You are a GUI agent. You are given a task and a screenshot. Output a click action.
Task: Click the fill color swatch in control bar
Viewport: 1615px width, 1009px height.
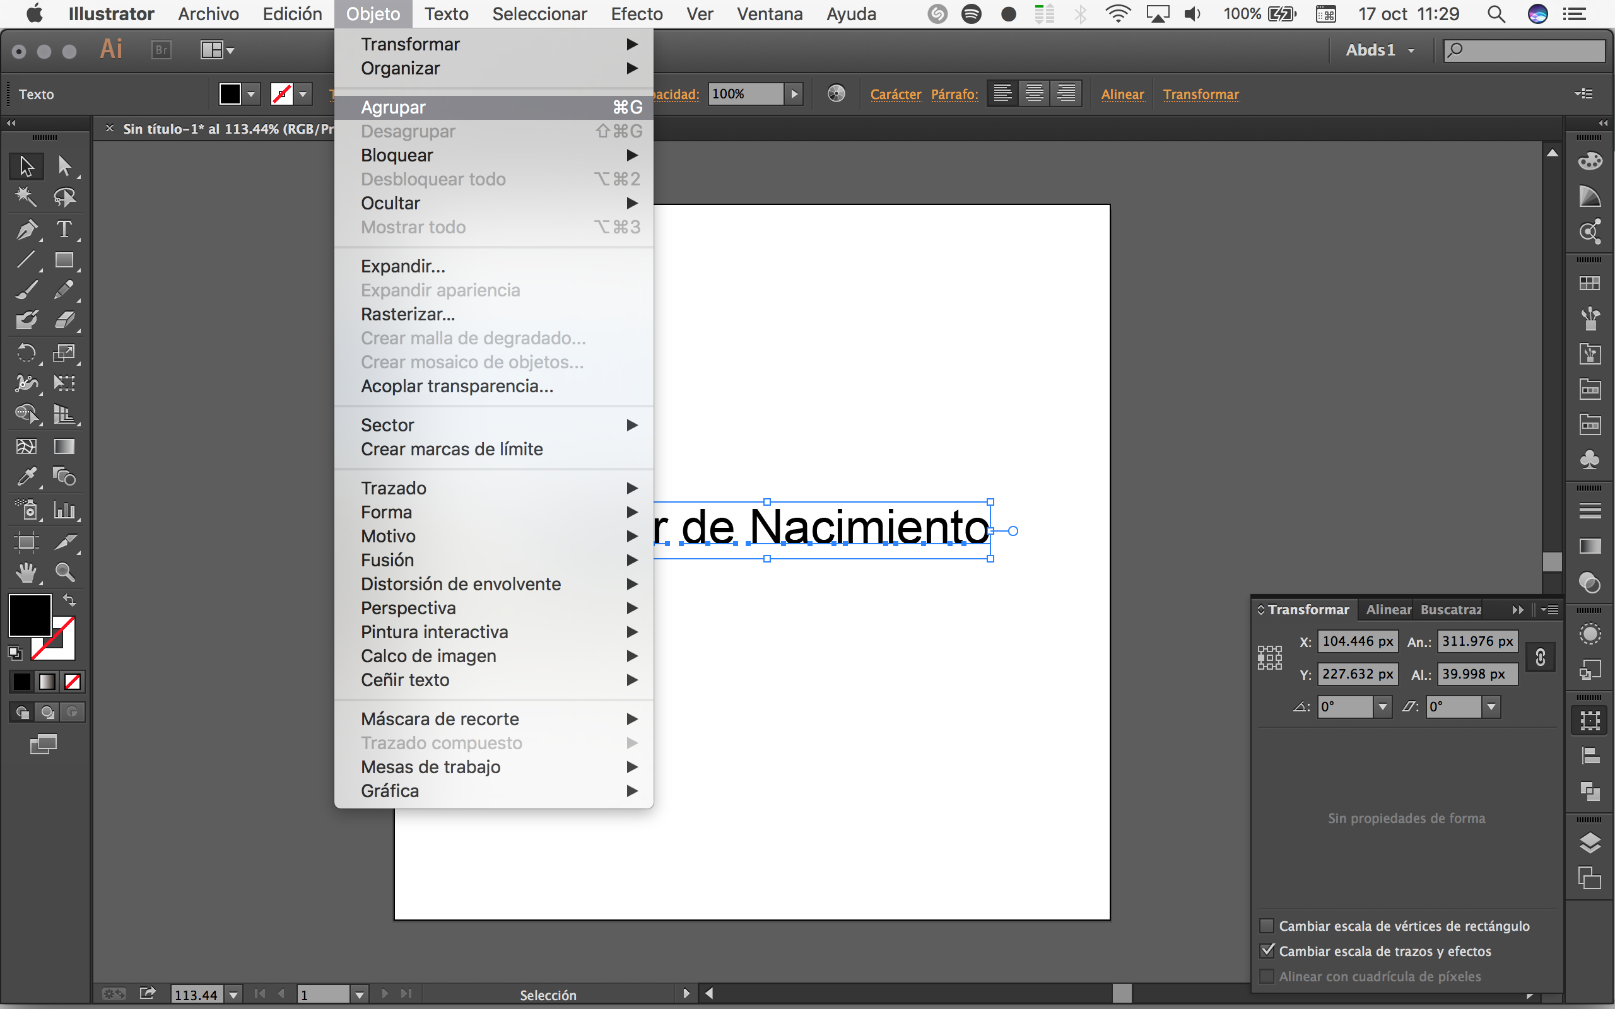point(230,94)
